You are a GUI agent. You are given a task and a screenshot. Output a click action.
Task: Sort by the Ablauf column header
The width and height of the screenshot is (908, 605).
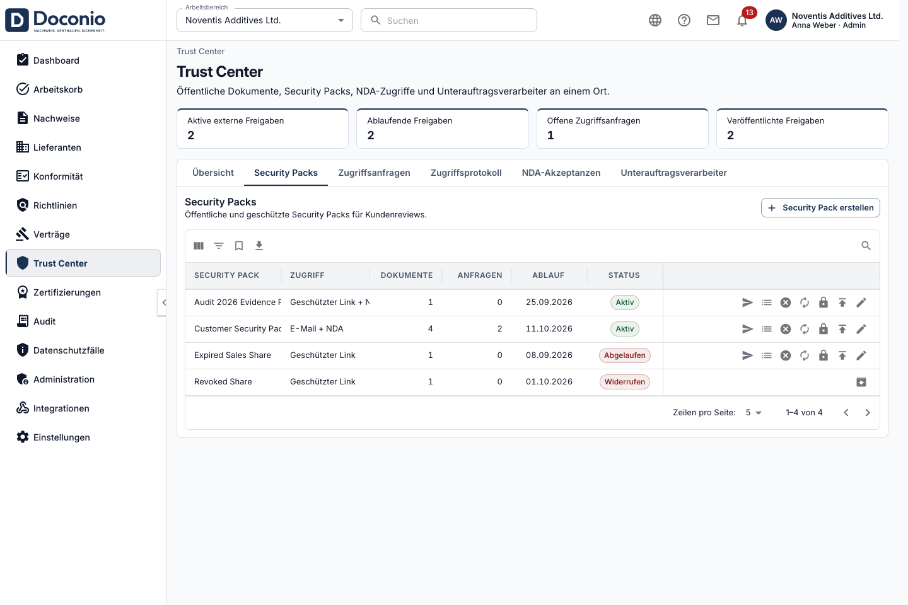pyautogui.click(x=549, y=275)
